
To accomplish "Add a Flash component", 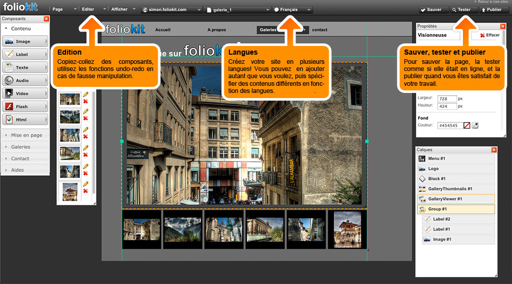I will click(x=25, y=107).
